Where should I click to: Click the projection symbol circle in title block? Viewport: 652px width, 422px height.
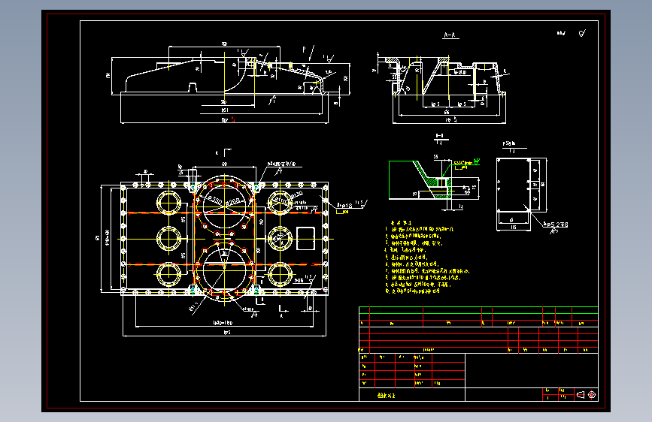(592, 394)
